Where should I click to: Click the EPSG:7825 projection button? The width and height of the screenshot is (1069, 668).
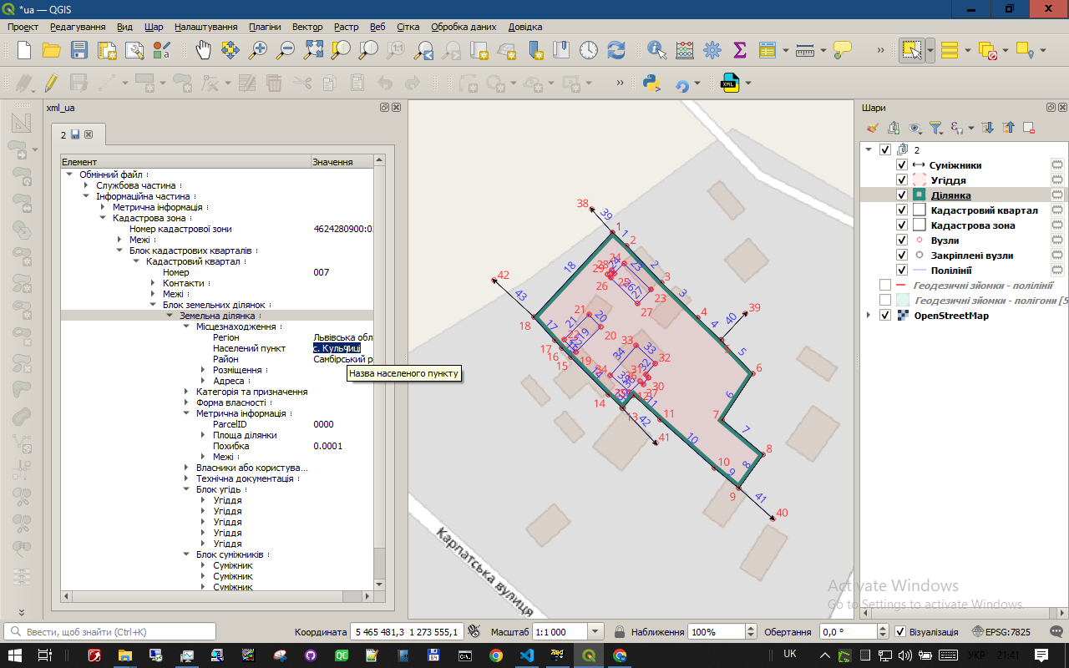click(1001, 632)
